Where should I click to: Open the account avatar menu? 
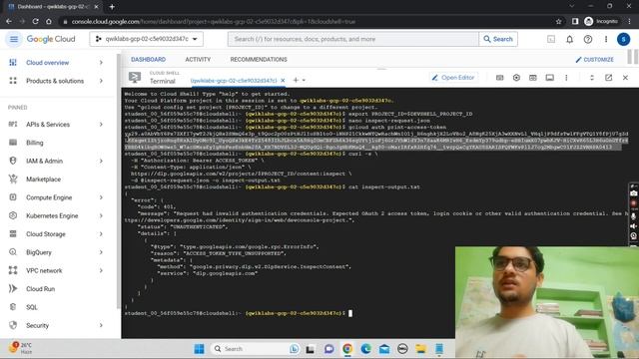pos(623,39)
